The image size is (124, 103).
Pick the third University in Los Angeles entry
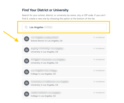(64, 83)
